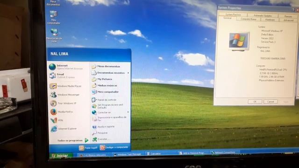Expand Documentos recentes submenu arrow
The width and height of the screenshot is (299, 168).
pyautogui.click(x=128, y=73)
